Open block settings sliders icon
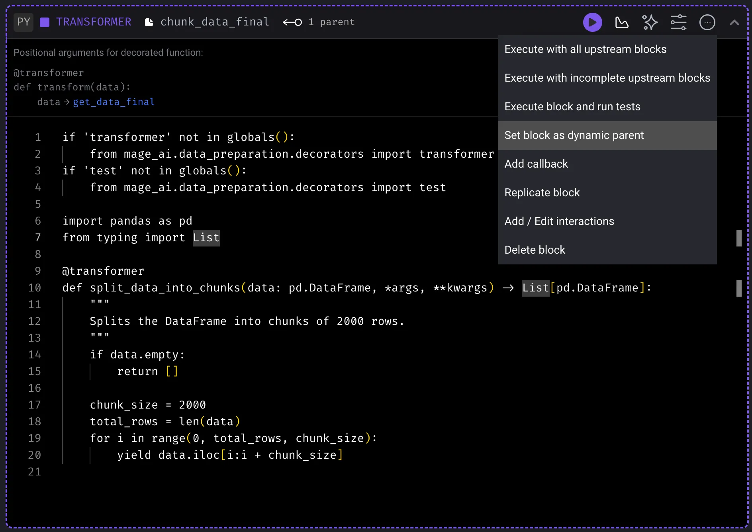752x532 pixels. pyautogui.click(x=678, y=22)
